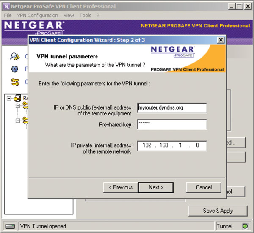This screenshot has height=233, width=254.
Task: Minimize the Netgear ProSafe VPN Client window
Action: (232, 6)
